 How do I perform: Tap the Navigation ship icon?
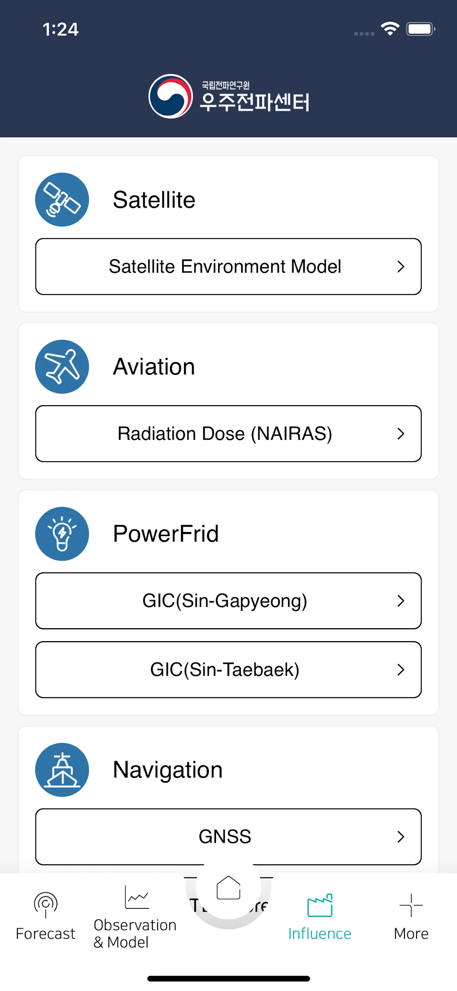(62, 769)
